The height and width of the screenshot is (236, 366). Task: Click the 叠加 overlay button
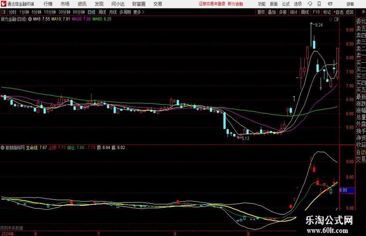[272, 12]
